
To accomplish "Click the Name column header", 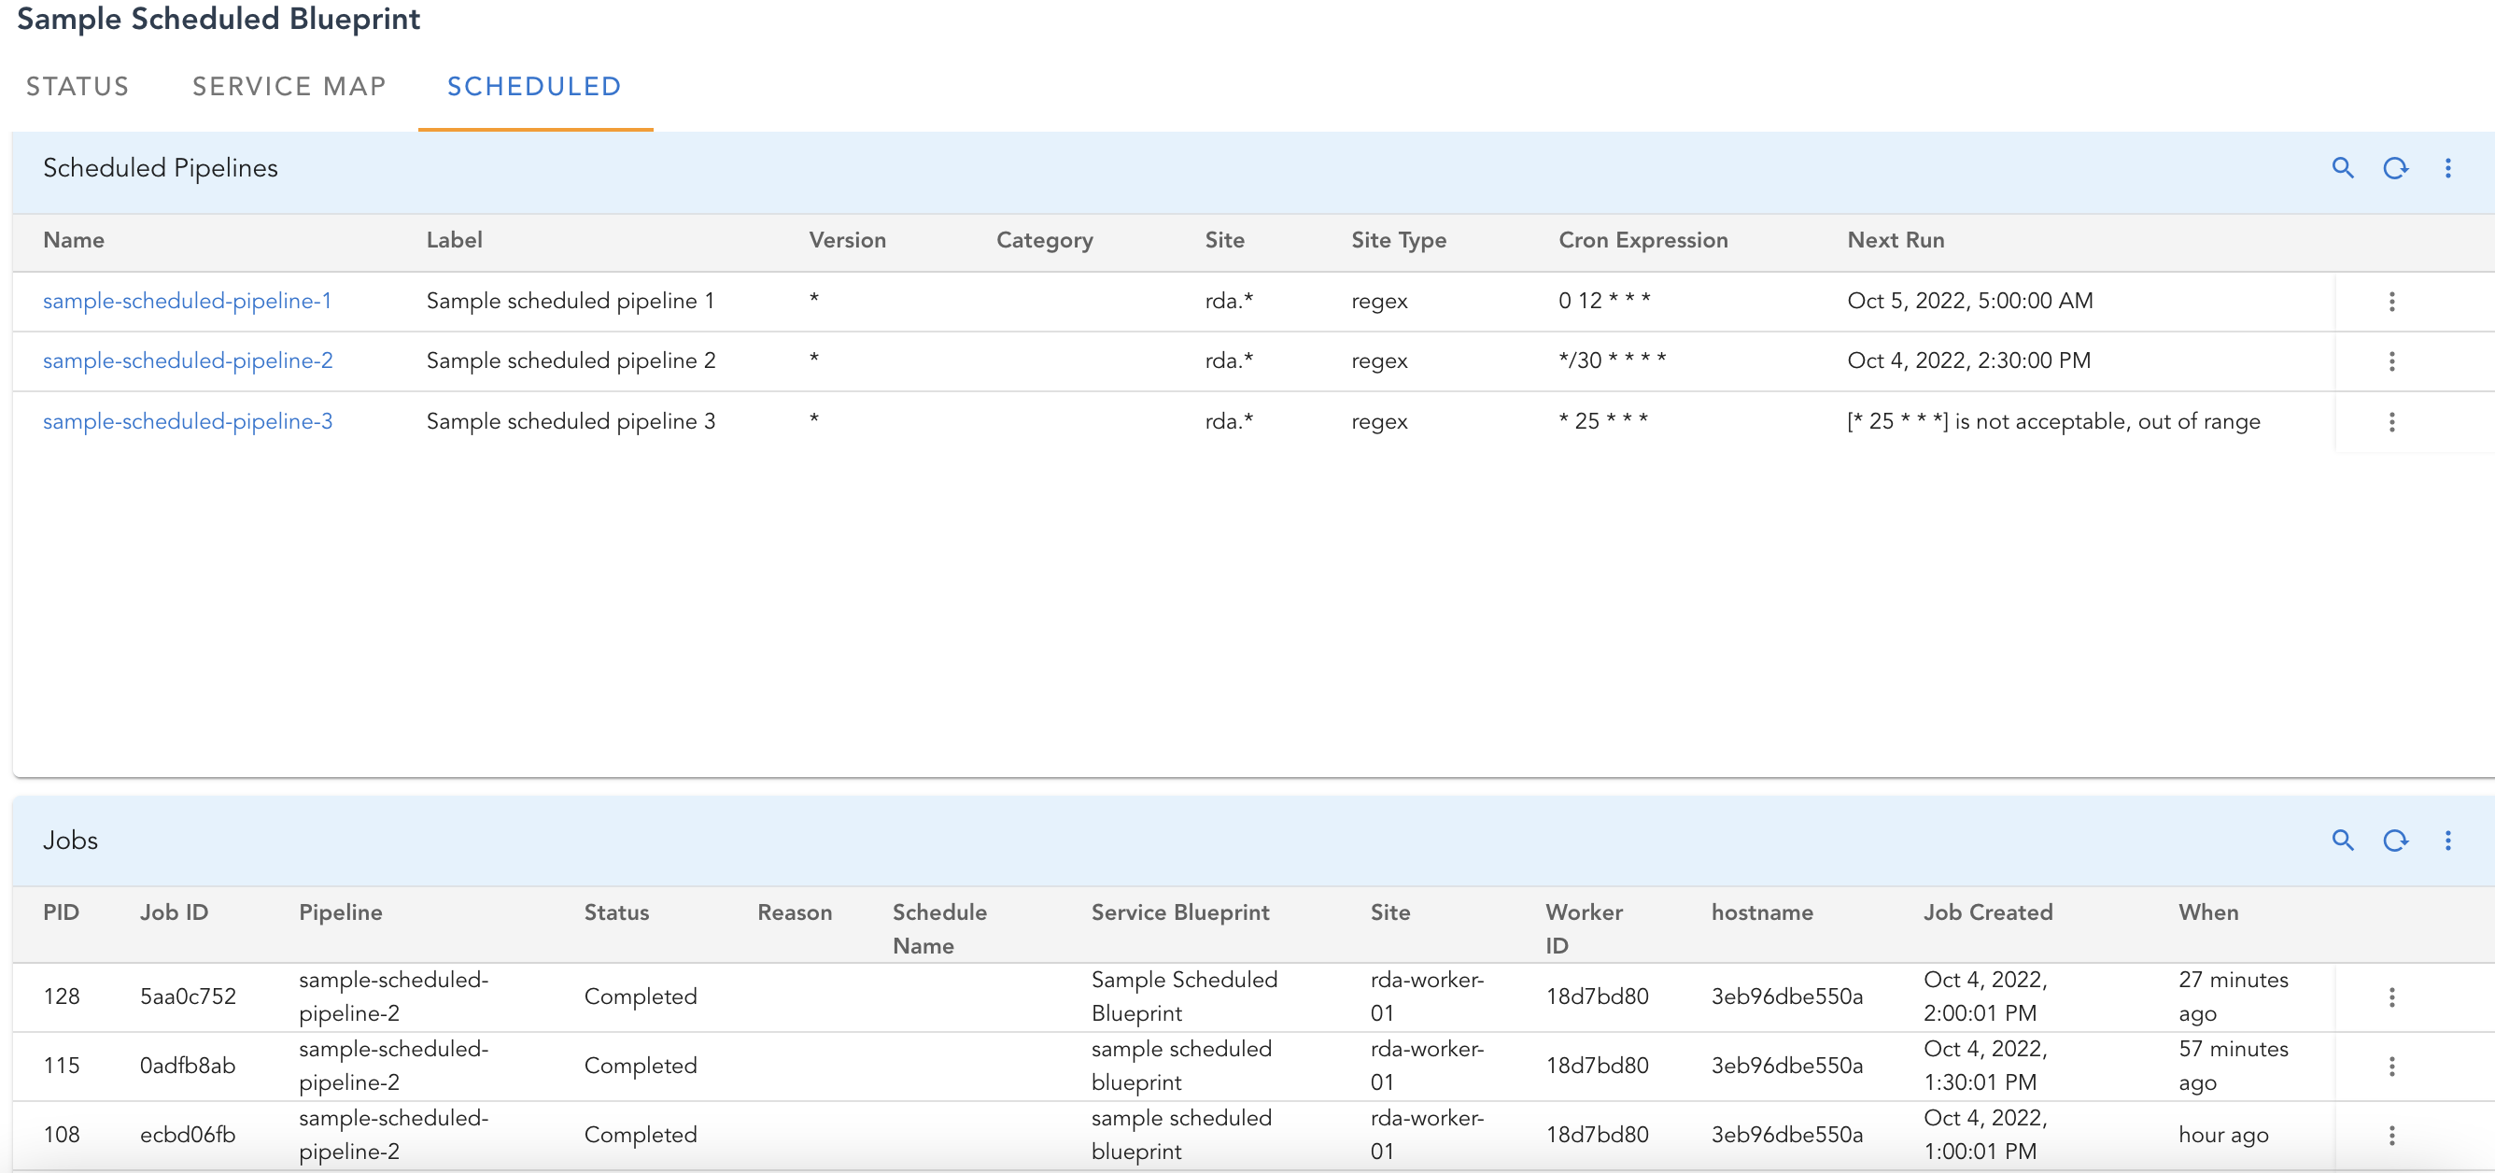I will [74, 239].
